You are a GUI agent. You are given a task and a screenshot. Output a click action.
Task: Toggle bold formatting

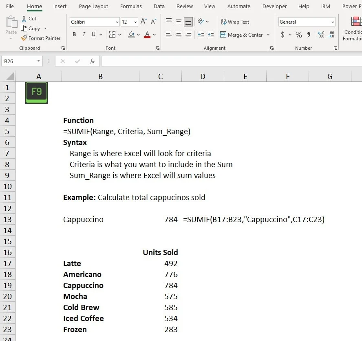tap(74, 35)
